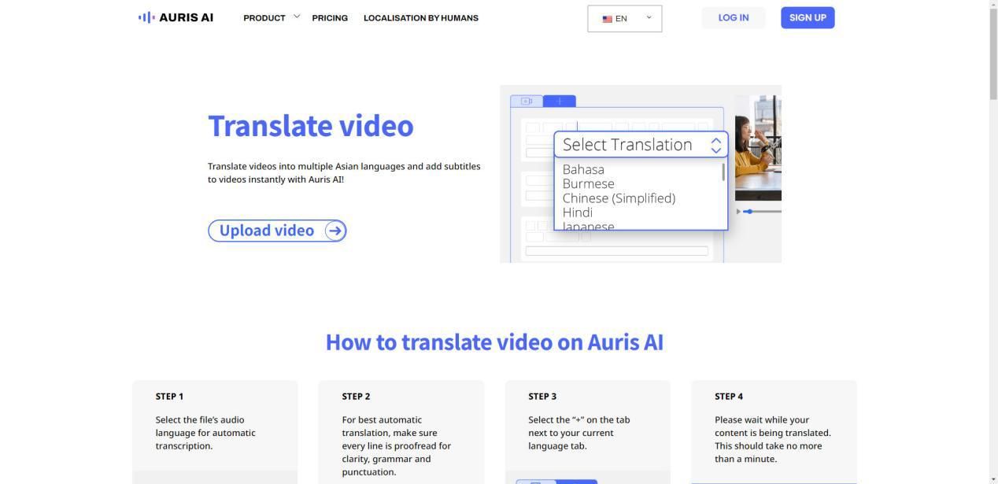Click the Auris AI logo
The image size is (998, 484).
coord(176,17)
